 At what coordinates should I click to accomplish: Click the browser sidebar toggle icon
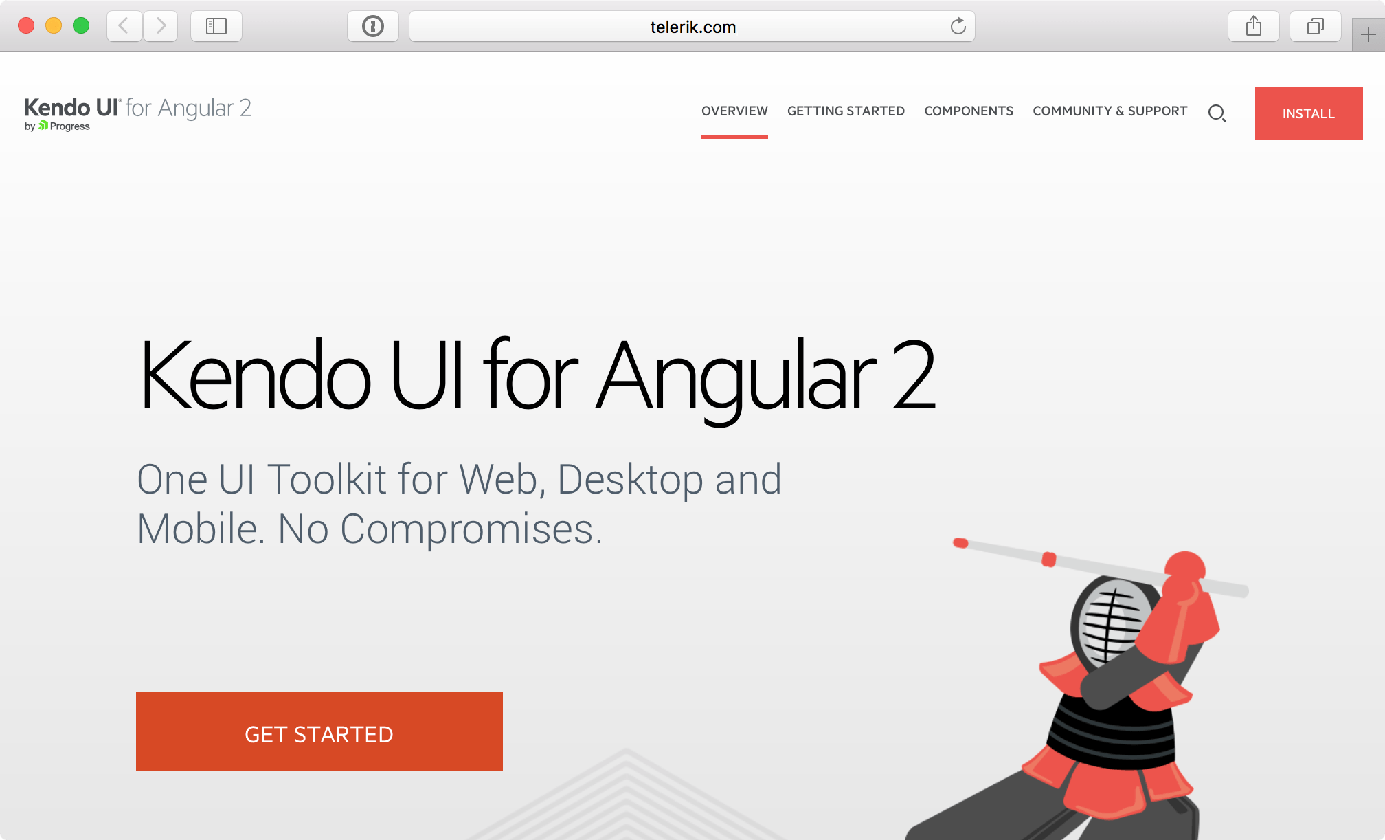(216, 27)
